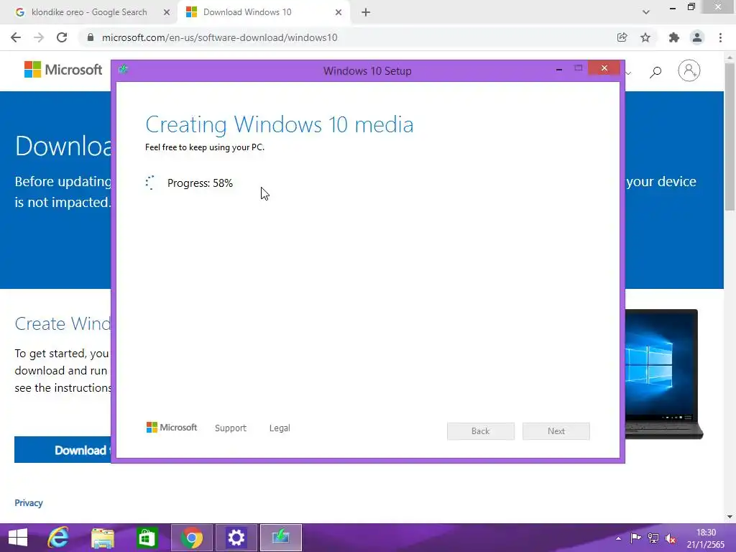The width and height of the screenshot is (736, 552).
Task: Reload the Microsoft download page
Action: (x=62, y=37)
